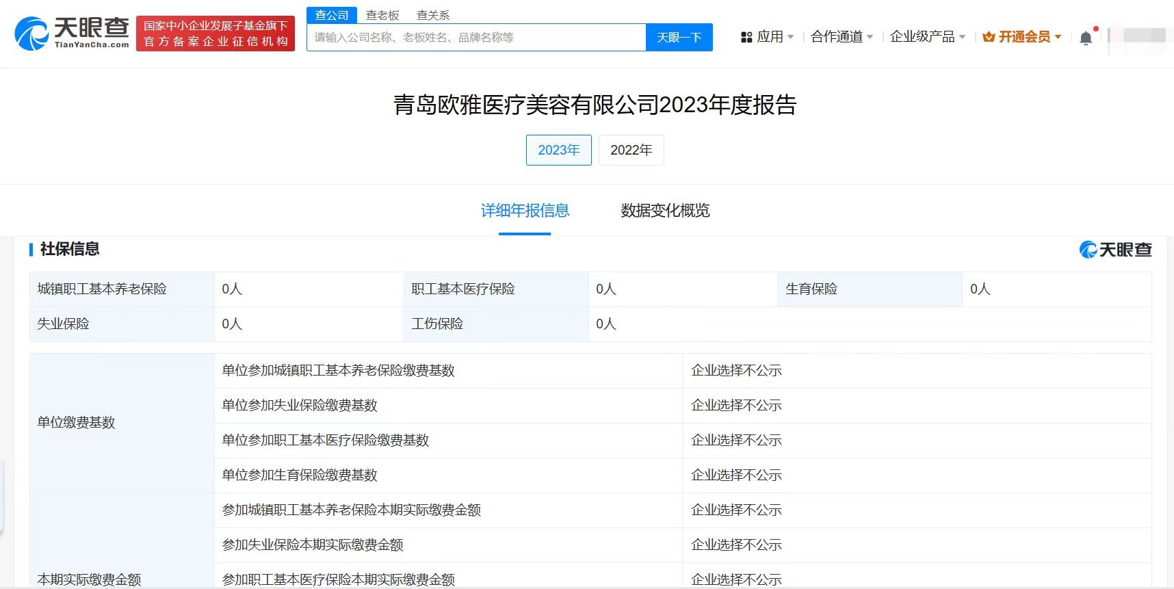Click the TianYanCha logo

coord(72,34)
